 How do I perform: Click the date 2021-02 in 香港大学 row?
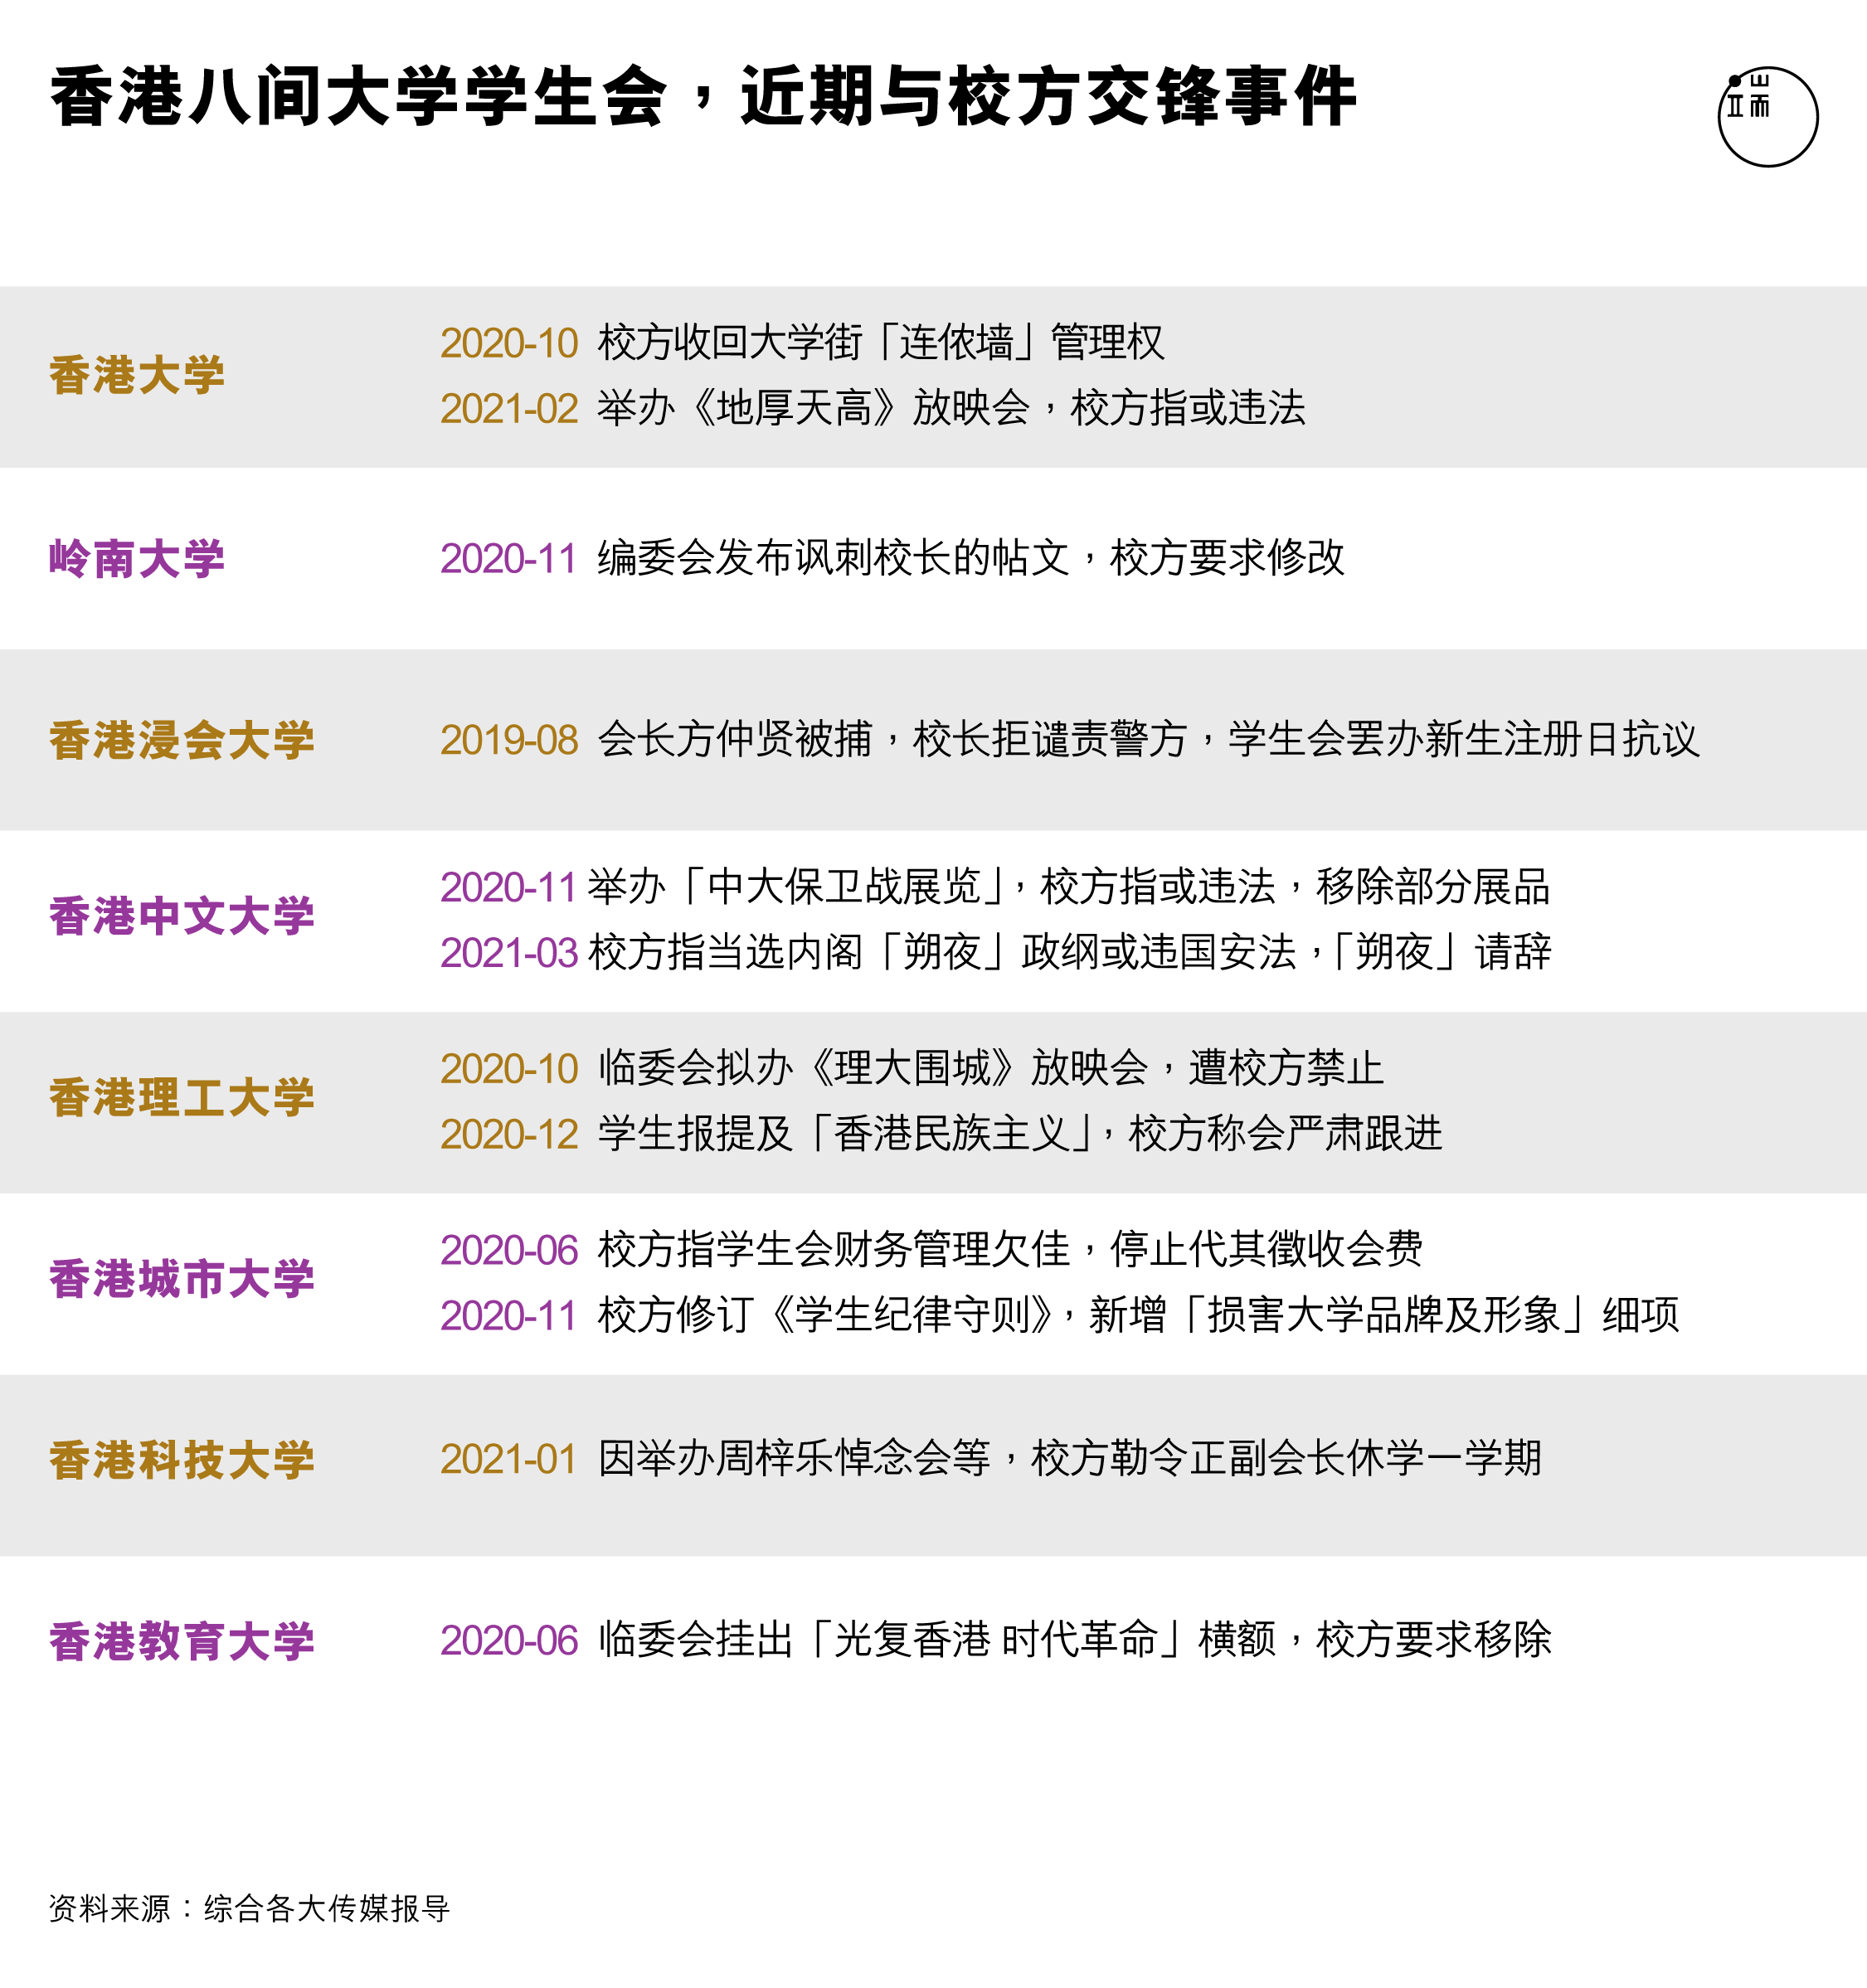509,409
